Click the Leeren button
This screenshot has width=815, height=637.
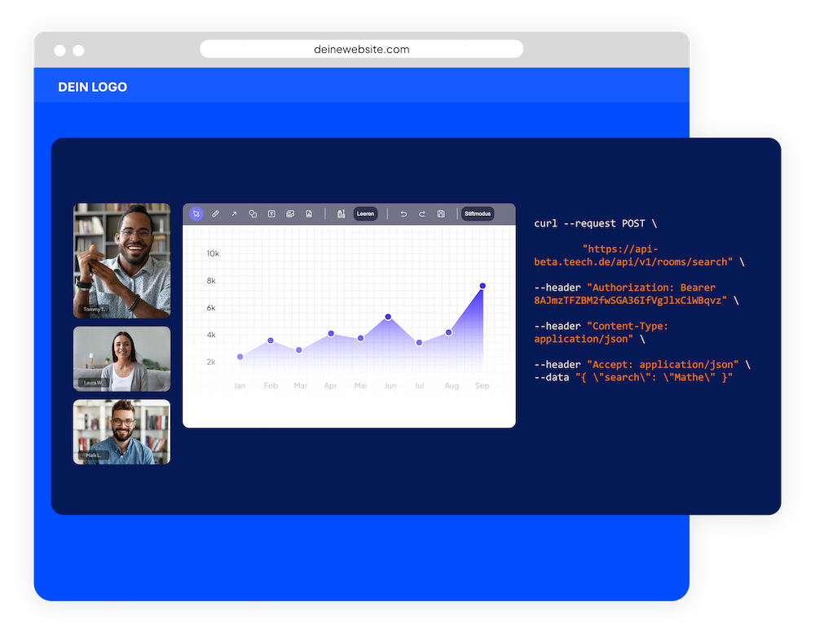coord(365,214)
